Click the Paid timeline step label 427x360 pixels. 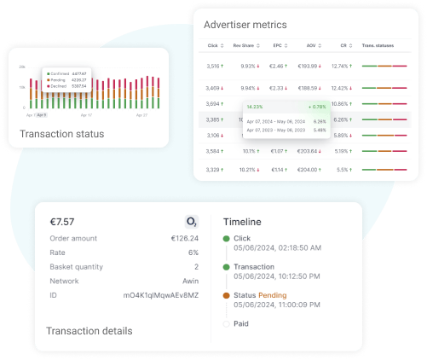tap(241, 323)
